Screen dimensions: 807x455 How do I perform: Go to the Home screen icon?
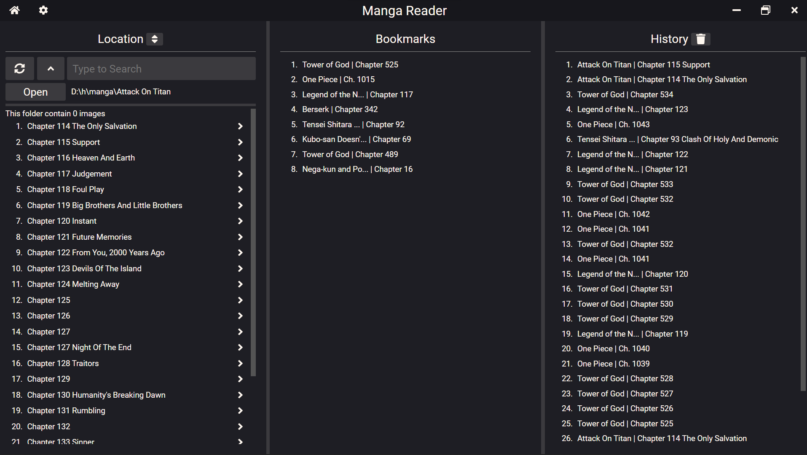pos(15,10)
